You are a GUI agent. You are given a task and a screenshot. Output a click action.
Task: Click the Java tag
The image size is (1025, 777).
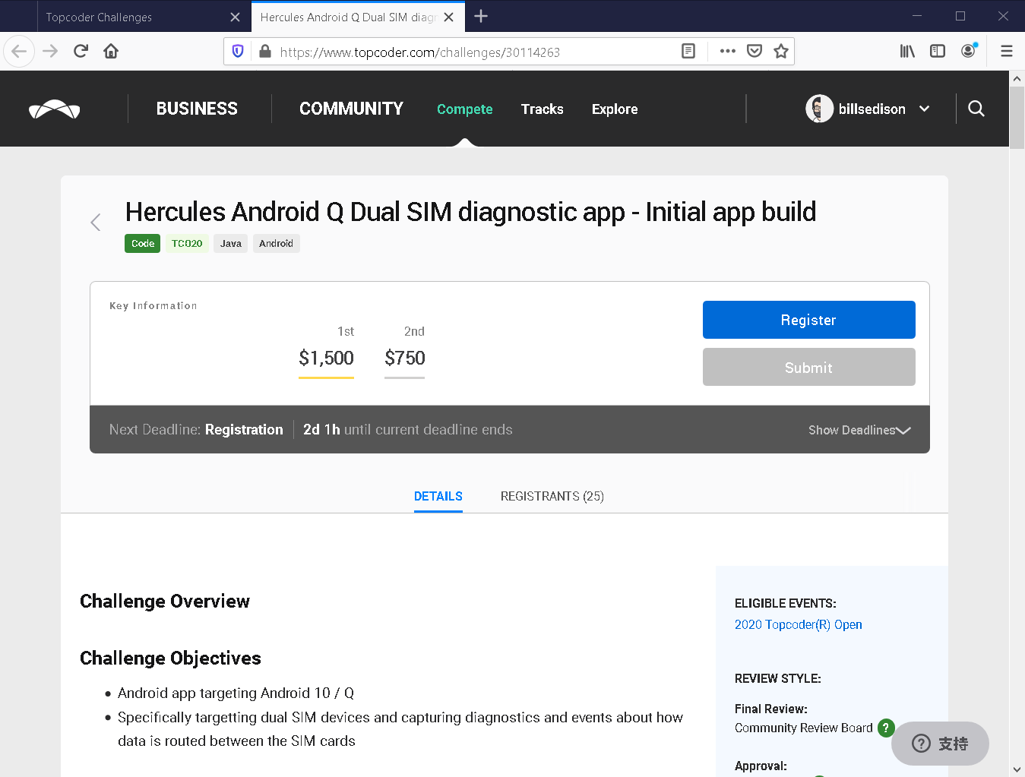click(231, 243)
